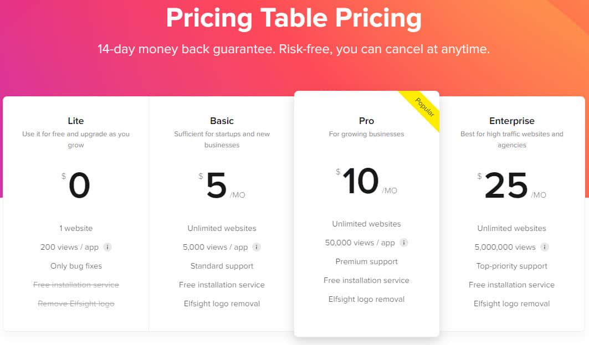Click the crossed-out Remove Elfsight logo text

click(76, 303)
